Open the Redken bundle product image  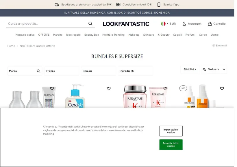point(32,97)
